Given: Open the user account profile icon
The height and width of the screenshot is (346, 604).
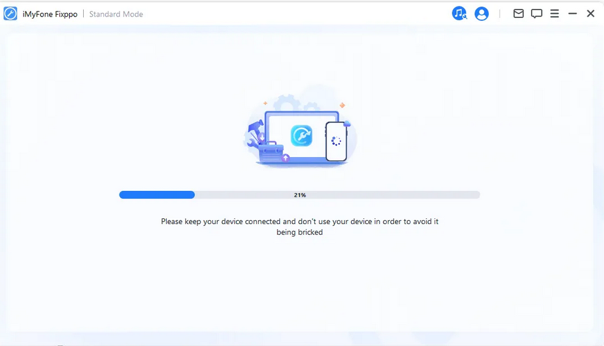Looking at the screenshot, I should click(481, 14).
